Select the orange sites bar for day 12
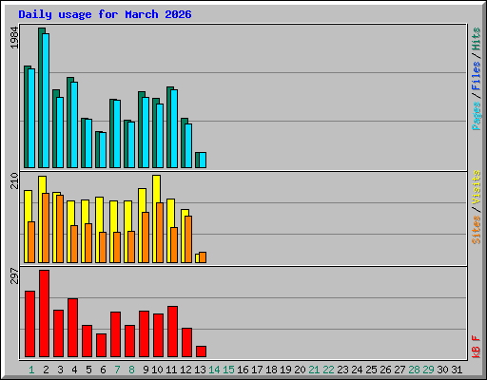Screen dimensions: 487x380 click(188, 239)
